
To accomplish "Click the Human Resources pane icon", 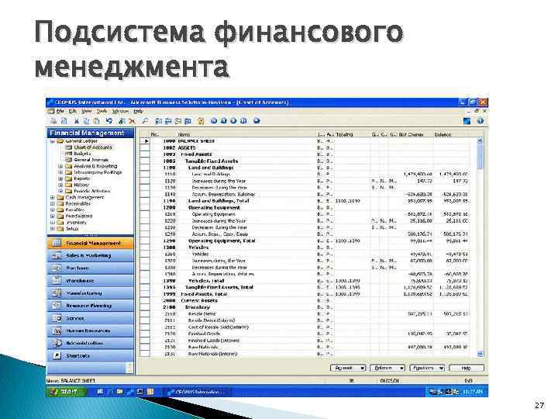I will coord(57,331).
